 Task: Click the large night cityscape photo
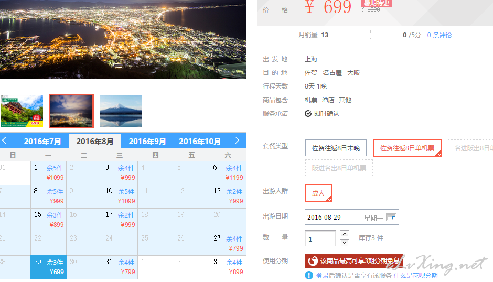[123, 39]
